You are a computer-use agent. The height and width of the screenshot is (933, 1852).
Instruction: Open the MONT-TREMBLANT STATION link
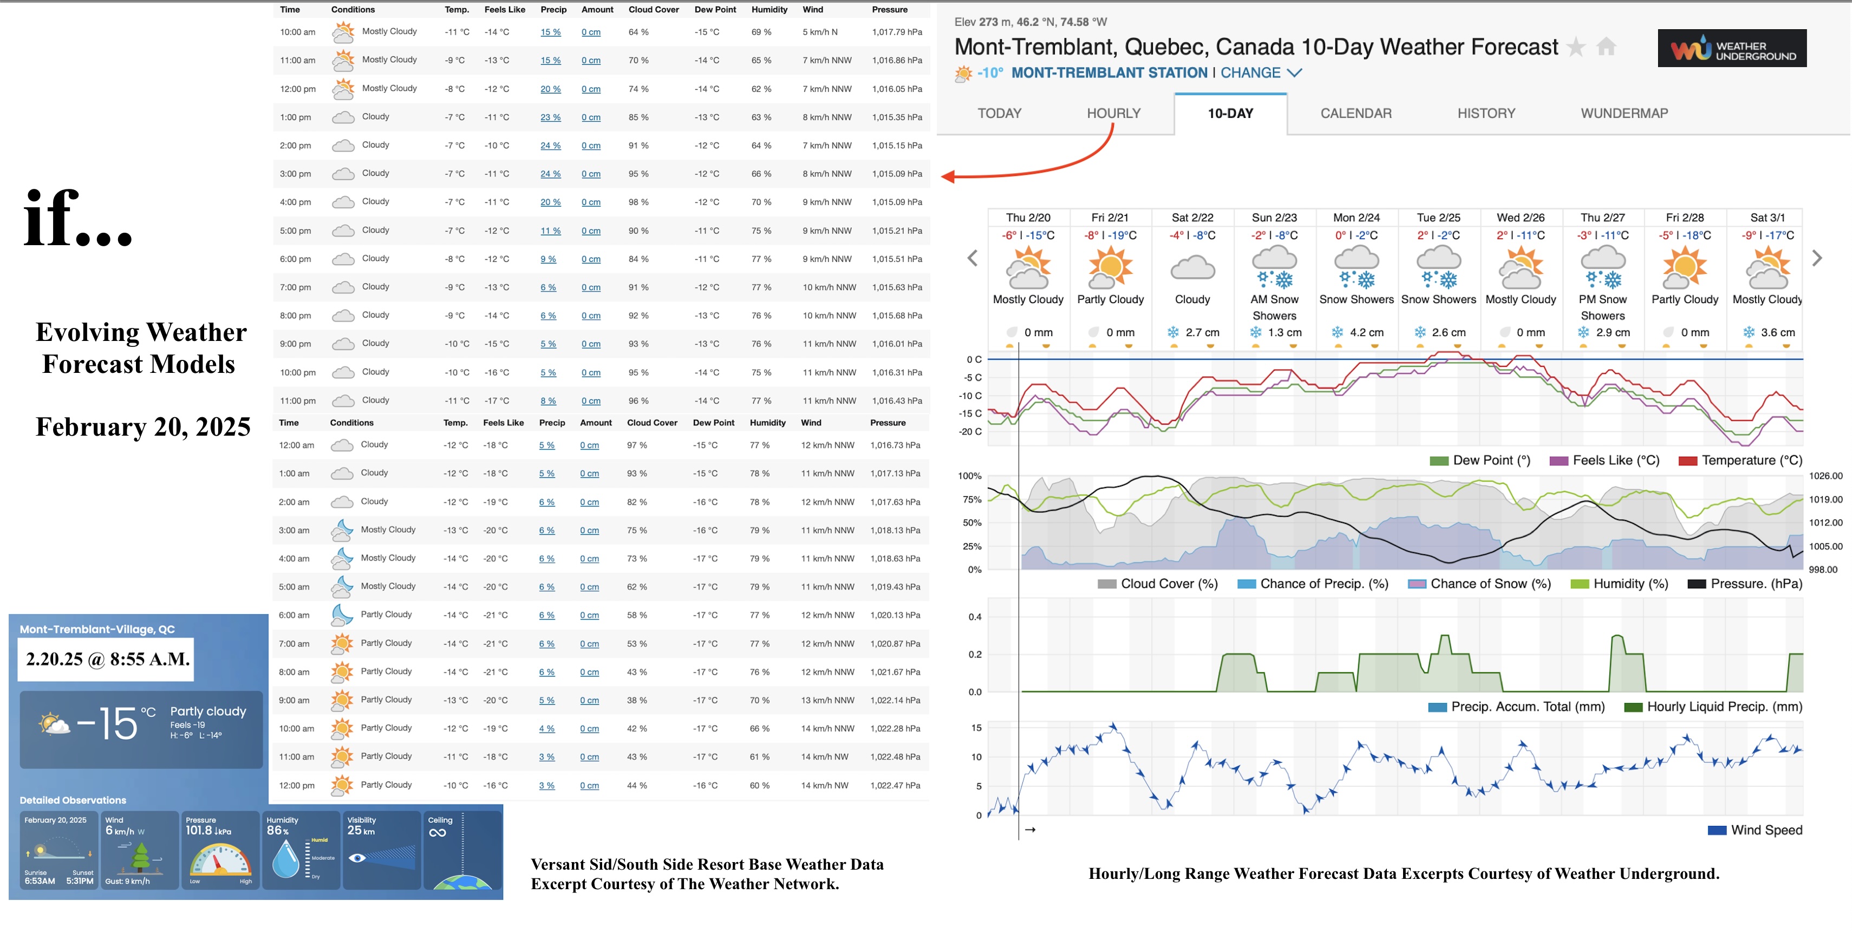coord(1110,73)
